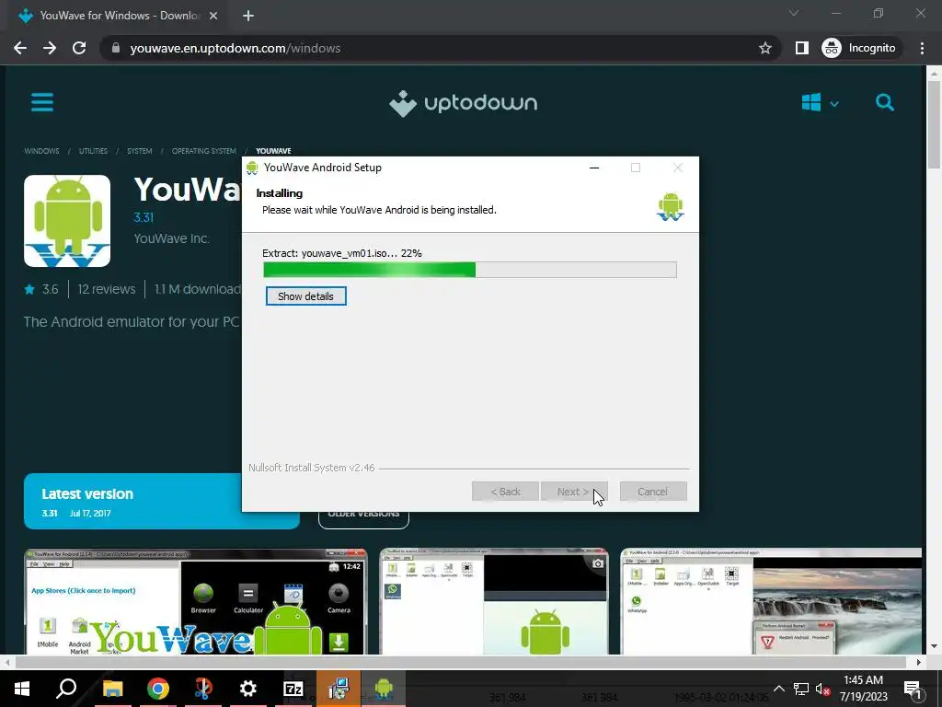This screenshot has width=942, height=707.
Task: Select the YouWave for Windows tab
Action: click(x=118, y=17)
